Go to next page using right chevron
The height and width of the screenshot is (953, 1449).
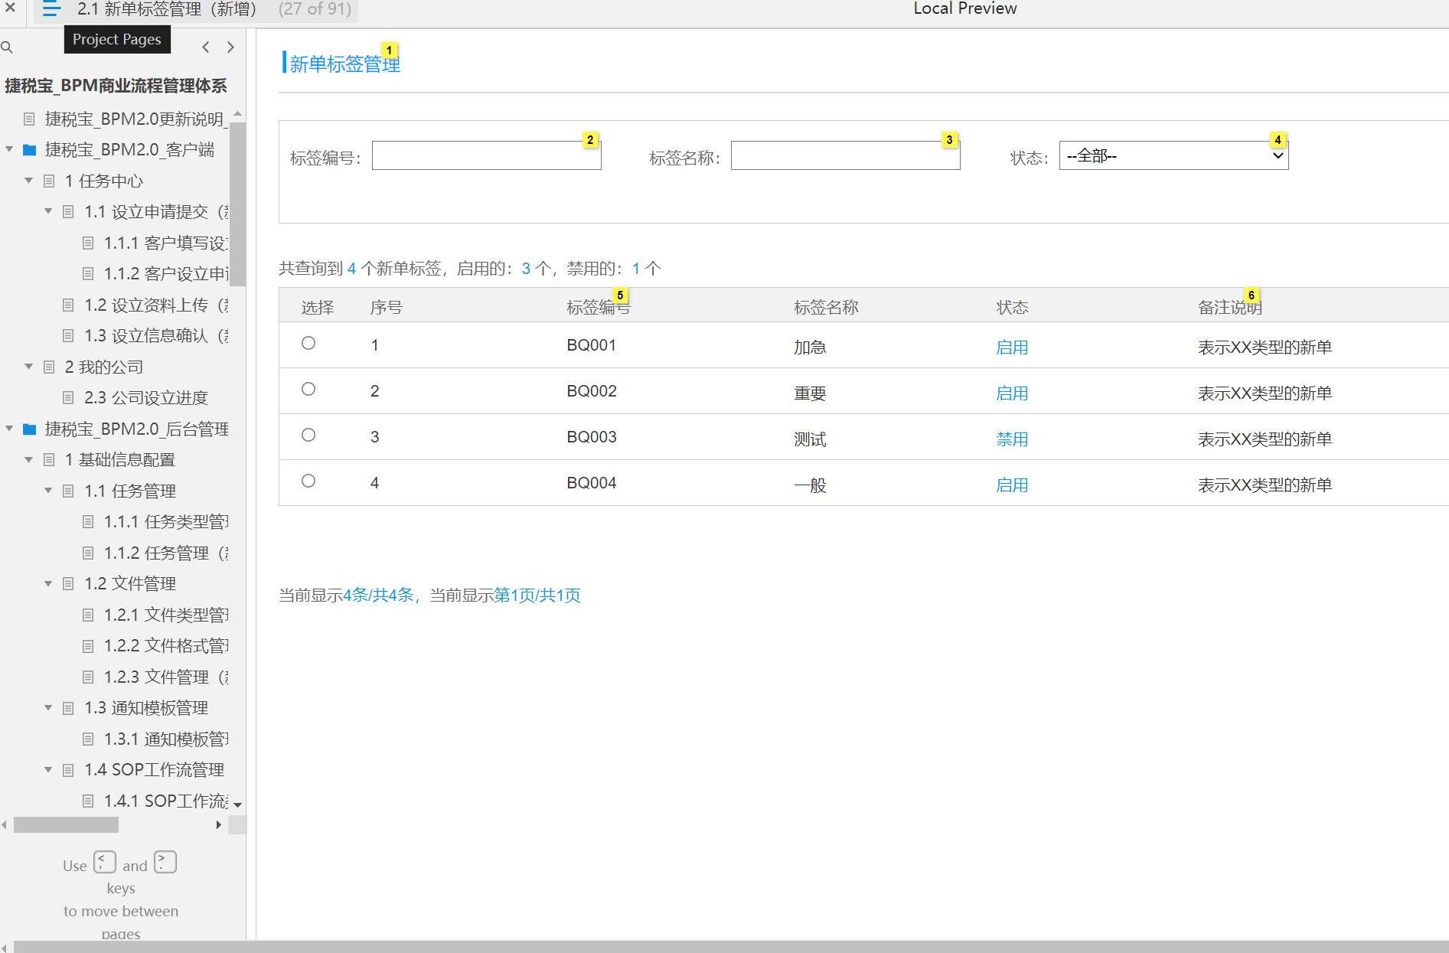click(x=230, y=47)
